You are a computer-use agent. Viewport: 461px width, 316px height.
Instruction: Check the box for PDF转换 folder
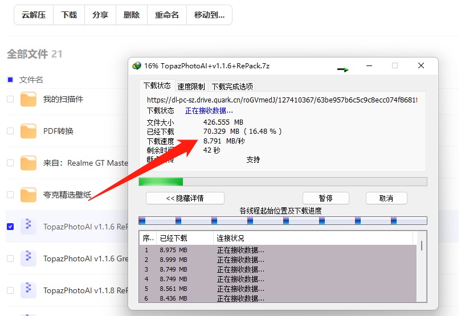click(x=10, y=131)
